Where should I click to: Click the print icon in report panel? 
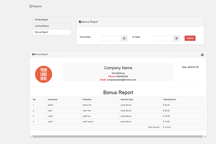coord(202,54)
